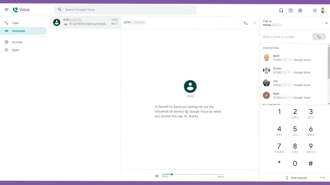Image resolution: width=330 pixels, height=185 pixels.
Task: Dial keypad digit 1
Action: tap(279, 112)
